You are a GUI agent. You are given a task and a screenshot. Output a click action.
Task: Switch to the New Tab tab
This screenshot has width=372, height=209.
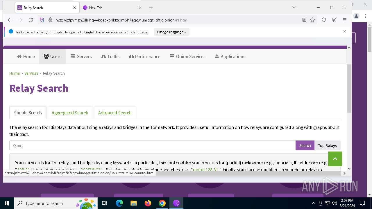tap(112, 8)
